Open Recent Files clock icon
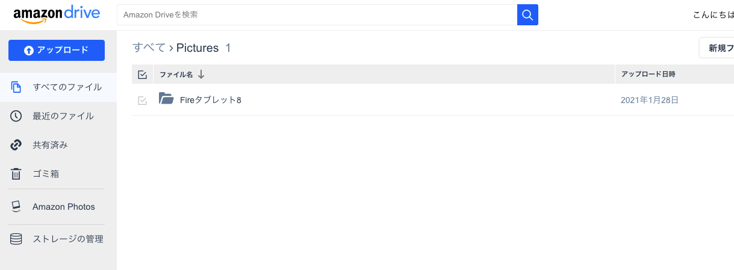734x270 pixels. point(17,116)
